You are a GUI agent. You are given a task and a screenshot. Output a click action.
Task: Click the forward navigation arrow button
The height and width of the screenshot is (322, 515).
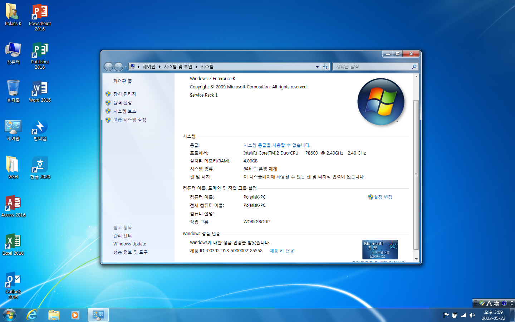coord(118,67)
